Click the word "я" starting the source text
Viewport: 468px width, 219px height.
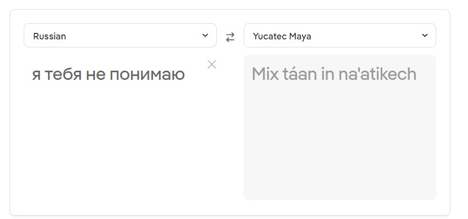pos(36,75)
